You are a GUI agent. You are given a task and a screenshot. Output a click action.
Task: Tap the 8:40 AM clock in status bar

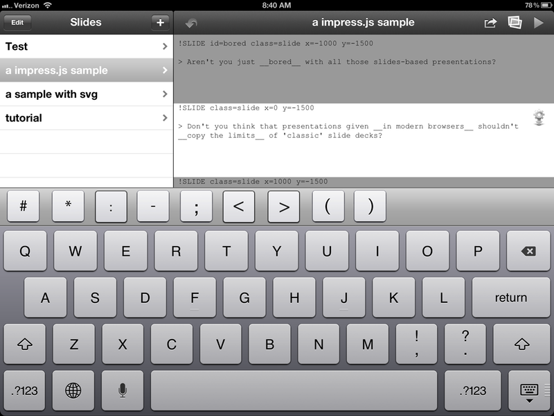276,6
